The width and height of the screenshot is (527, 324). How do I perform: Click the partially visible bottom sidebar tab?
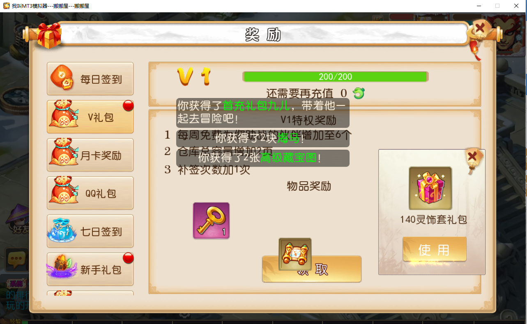90,293
